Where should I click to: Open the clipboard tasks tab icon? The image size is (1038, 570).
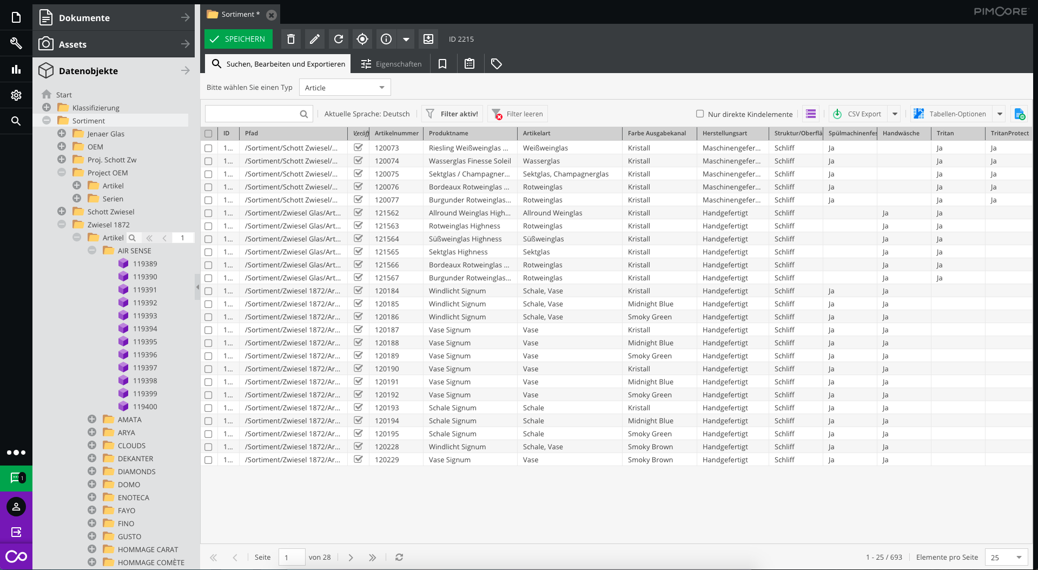click(470, 64)
